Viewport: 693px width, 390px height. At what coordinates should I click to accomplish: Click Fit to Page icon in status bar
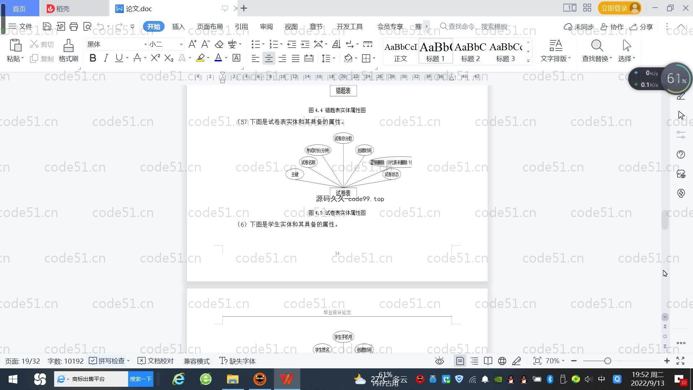537,361
